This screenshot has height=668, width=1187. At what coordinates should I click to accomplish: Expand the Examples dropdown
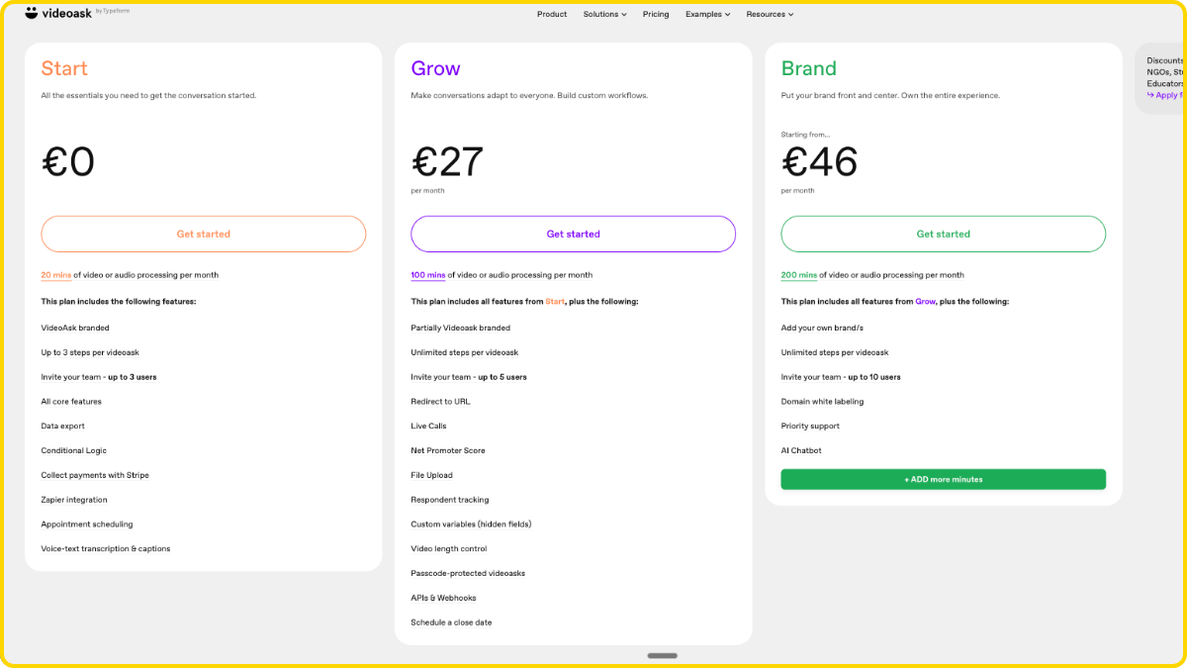tap(707, 14)
